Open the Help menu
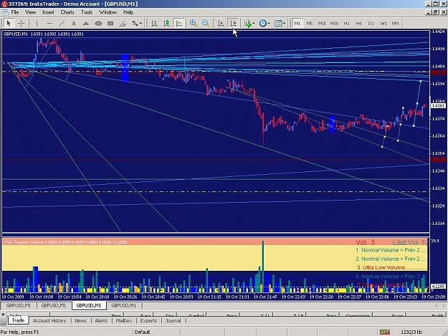The height and width of the screenshot is (336, 448). coord(128,12)
